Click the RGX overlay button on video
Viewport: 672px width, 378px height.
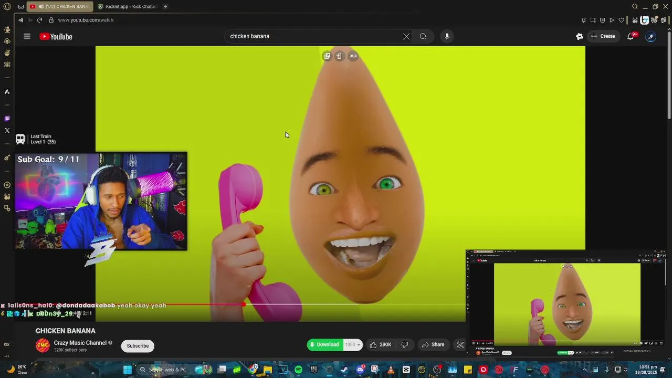pos(353,56)
